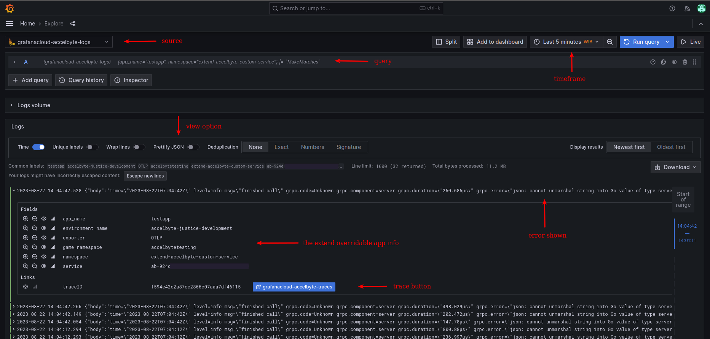This screenshot has height=339, width=710.
Task: Zoom out the time range
Action: click(x=610, y=42)
